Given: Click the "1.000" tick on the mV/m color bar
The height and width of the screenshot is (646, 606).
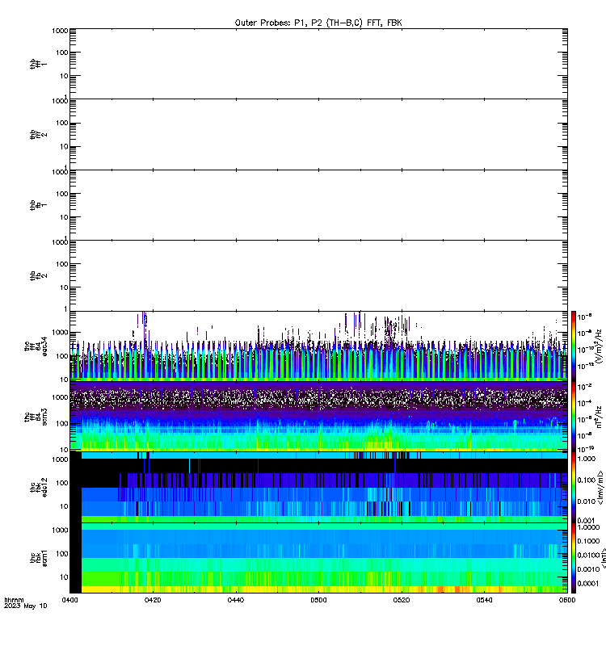Looking at the screenshot, I should click(x=587, y=459).
